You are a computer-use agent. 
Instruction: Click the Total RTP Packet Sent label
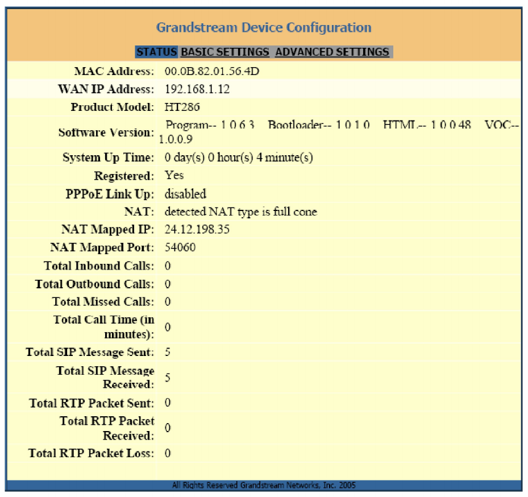(x=92, y=403)
